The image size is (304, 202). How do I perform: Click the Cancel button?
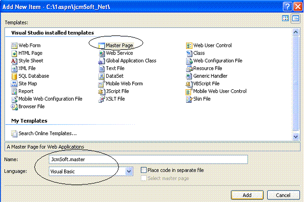tap(283, 195)
